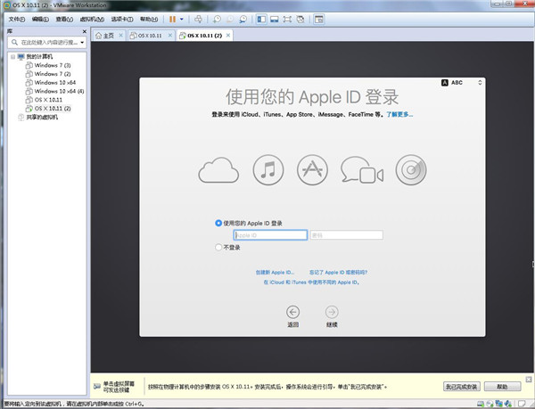This screenshot has width=535, height=409.
Task: Click the 我已完成安装 button
Action: [462, 387]
